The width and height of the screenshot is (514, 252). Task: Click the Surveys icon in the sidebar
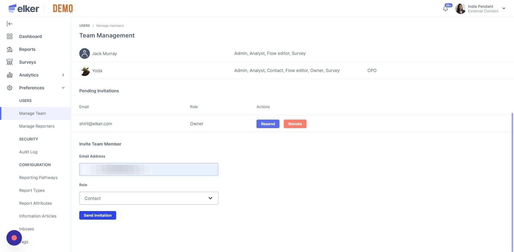(x=10, y=62)
